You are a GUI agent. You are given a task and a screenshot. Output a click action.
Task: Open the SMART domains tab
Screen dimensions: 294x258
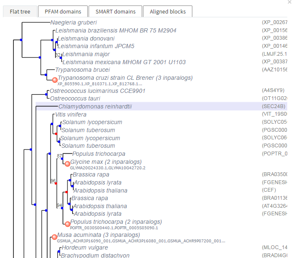[115, 11]
